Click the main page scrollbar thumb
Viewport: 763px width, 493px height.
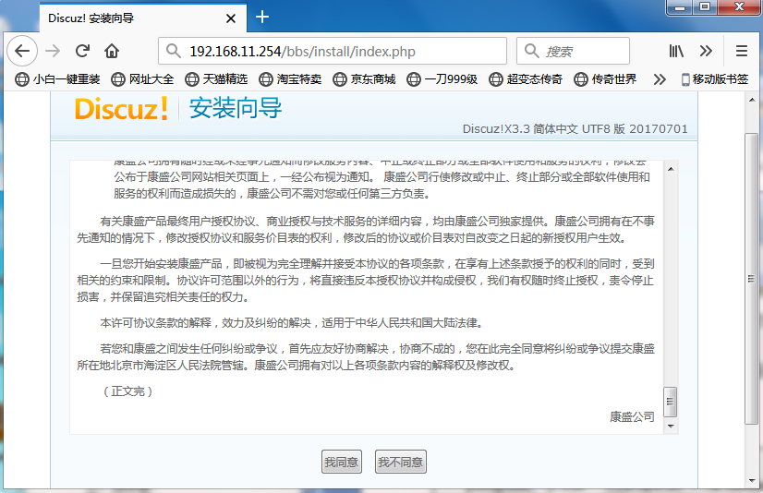(752, 279)
